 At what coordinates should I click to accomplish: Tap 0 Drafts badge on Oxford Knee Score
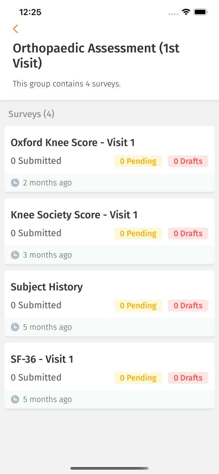point(188,161)
